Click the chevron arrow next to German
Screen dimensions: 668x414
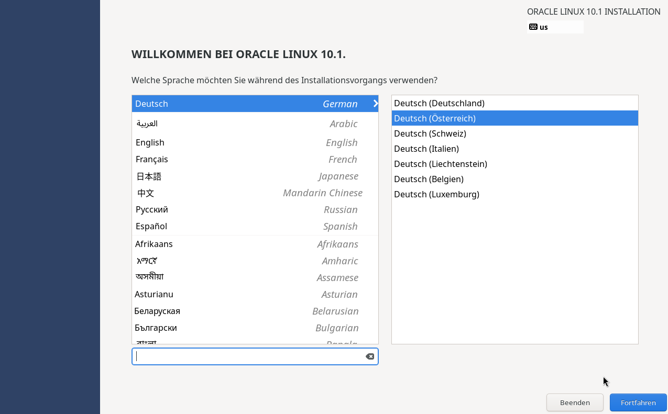coord(375,104)
